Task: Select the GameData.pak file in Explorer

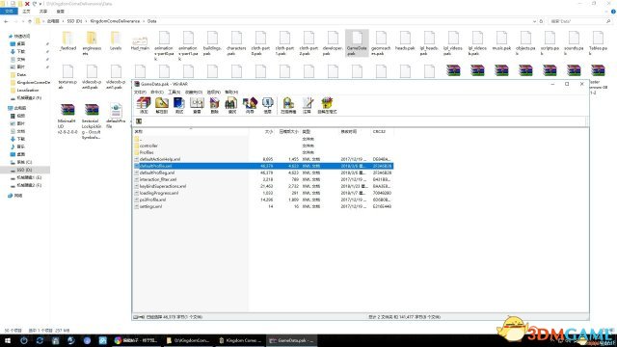Action: coord(357,42)
